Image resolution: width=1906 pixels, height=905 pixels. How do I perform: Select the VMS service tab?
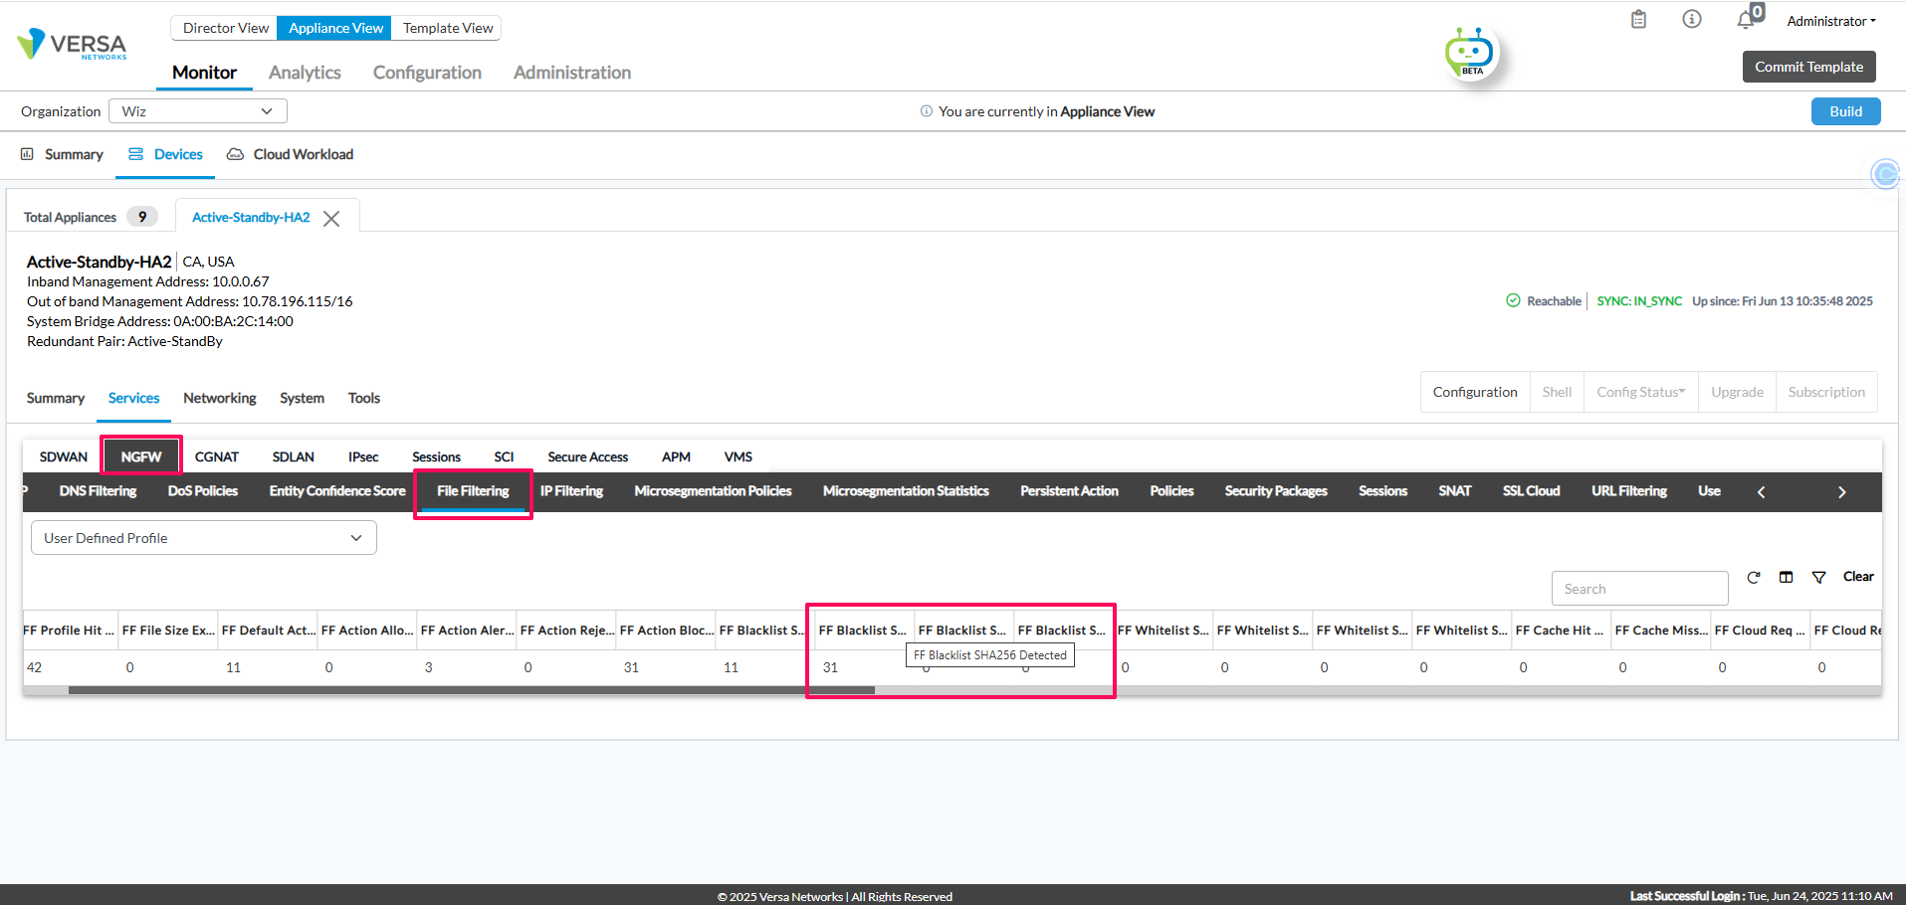(739, 456)
